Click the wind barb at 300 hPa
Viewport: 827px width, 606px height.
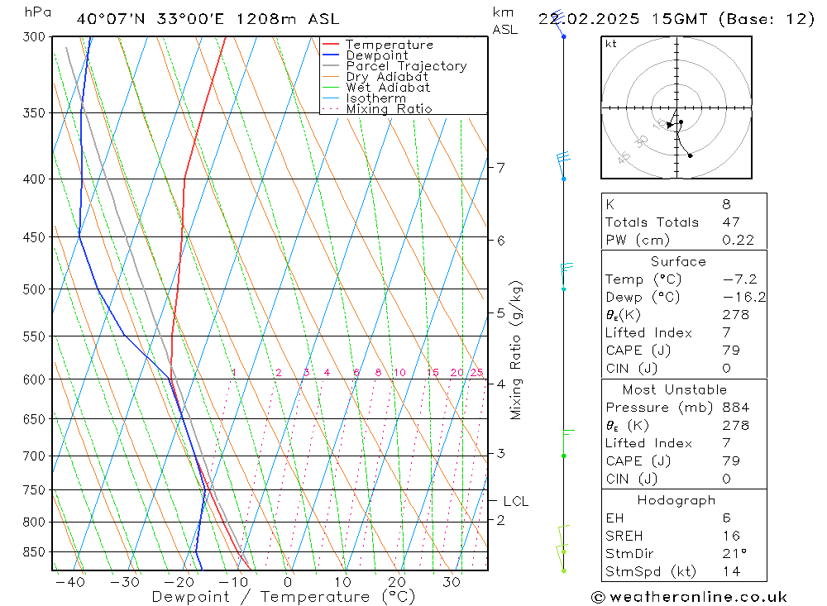click(558, 24)
